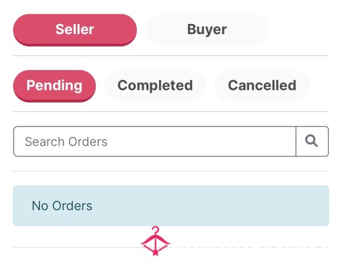
Task: Open the Completed orders tab
Action: click(155, 85)
